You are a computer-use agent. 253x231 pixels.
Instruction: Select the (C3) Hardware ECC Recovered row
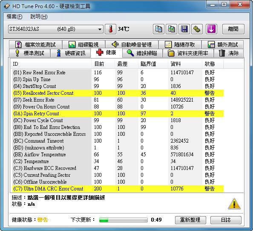pos(118,168)
